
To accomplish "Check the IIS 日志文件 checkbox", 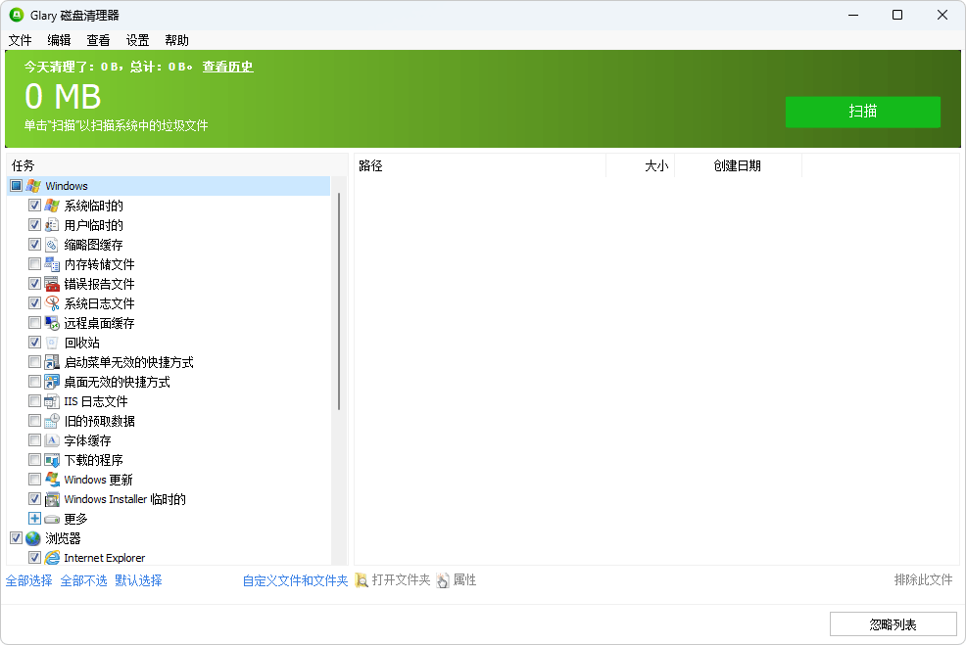I will point(35,401).
